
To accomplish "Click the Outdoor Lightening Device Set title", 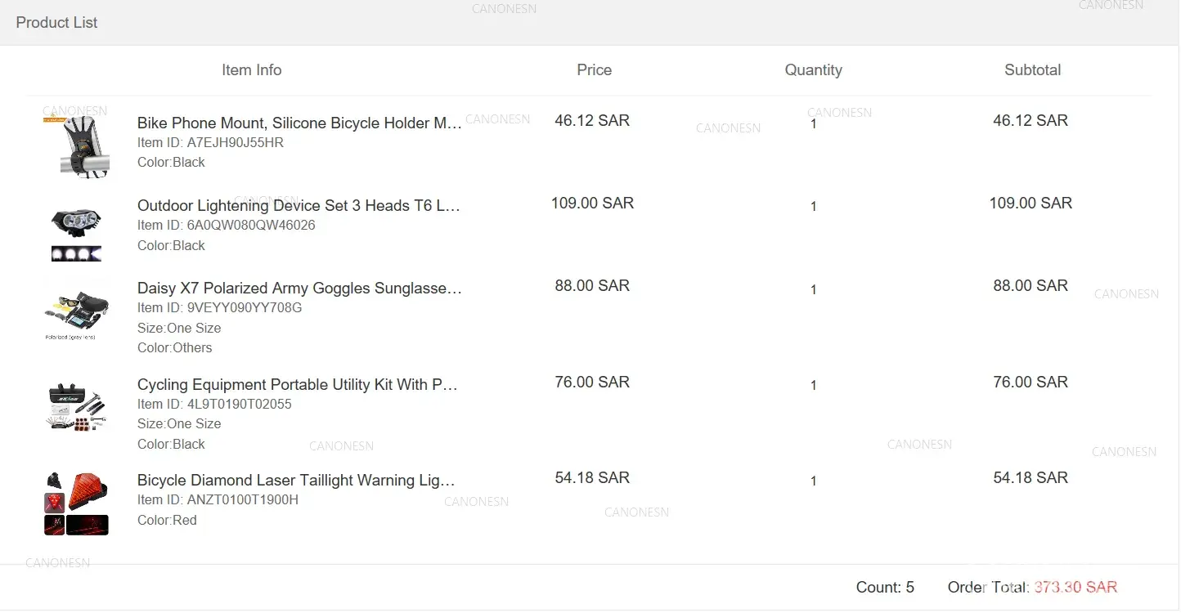I will coord(299,206).
